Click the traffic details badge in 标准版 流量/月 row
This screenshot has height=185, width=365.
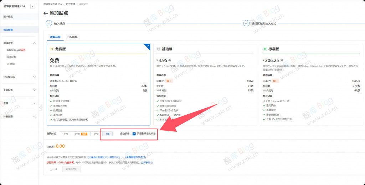point(276,81)
